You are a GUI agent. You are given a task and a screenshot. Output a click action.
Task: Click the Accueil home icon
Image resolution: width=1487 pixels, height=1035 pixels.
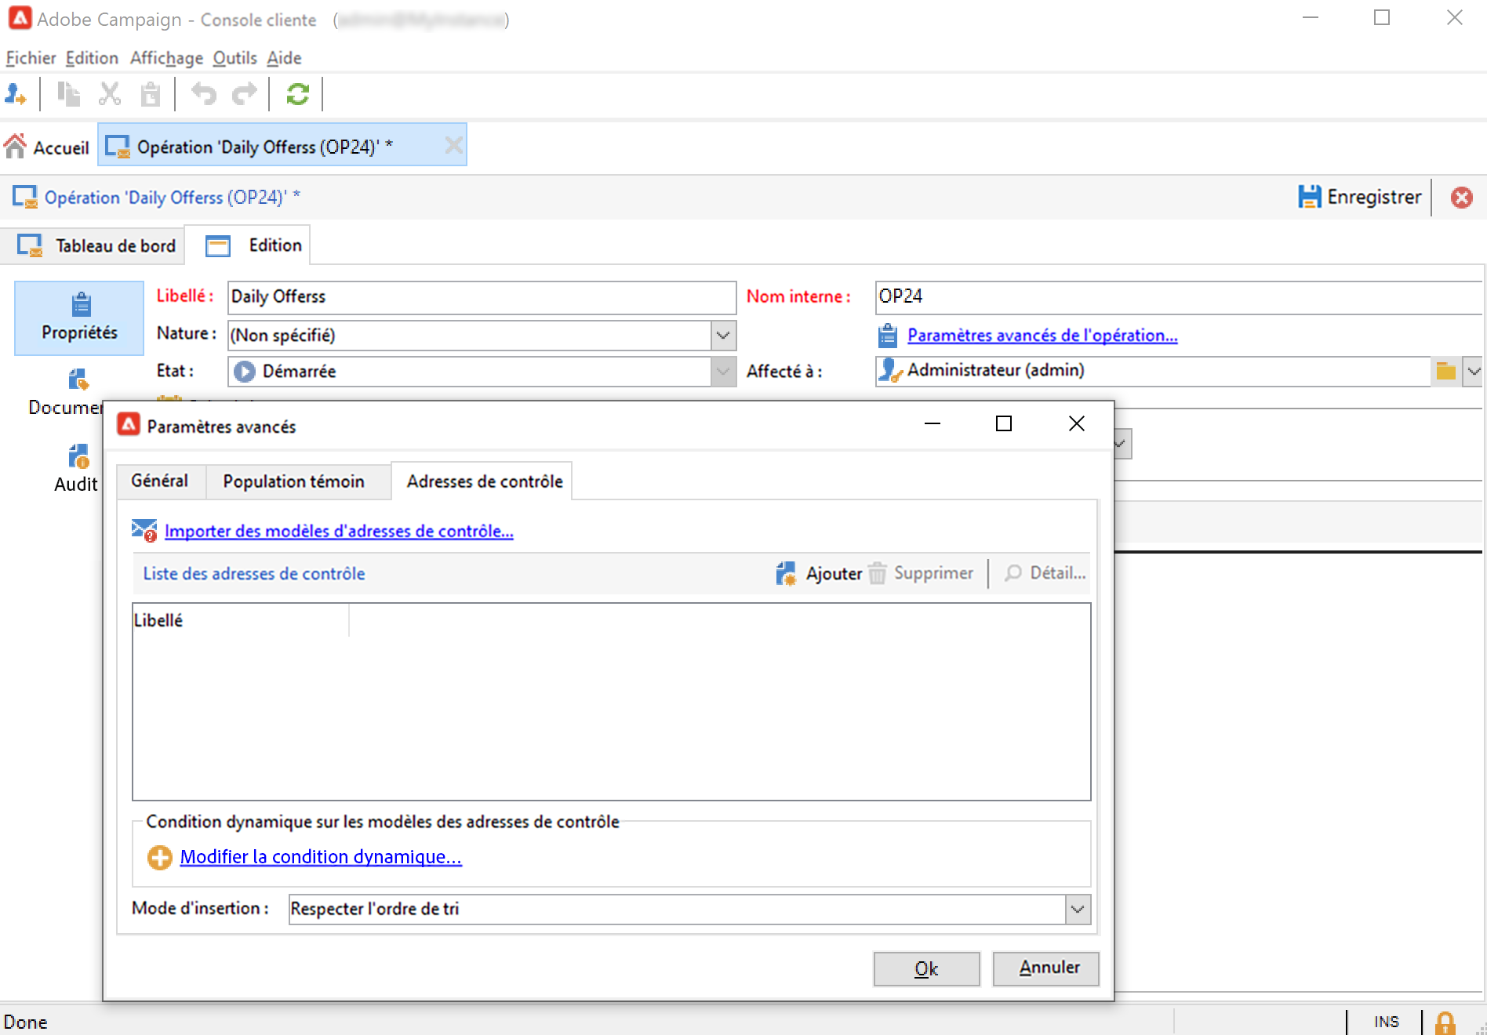(x=16, y=147)
